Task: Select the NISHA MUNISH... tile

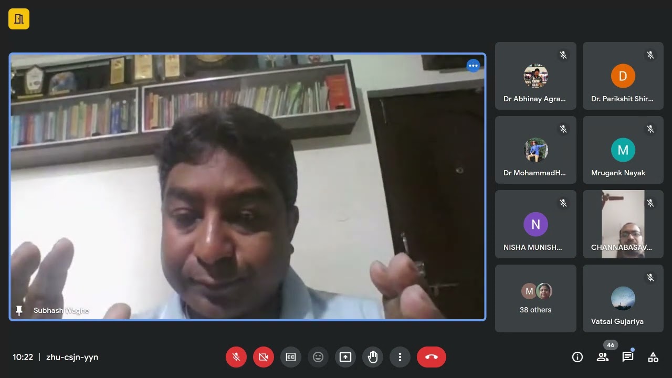Action: click(x=535, y=224)
